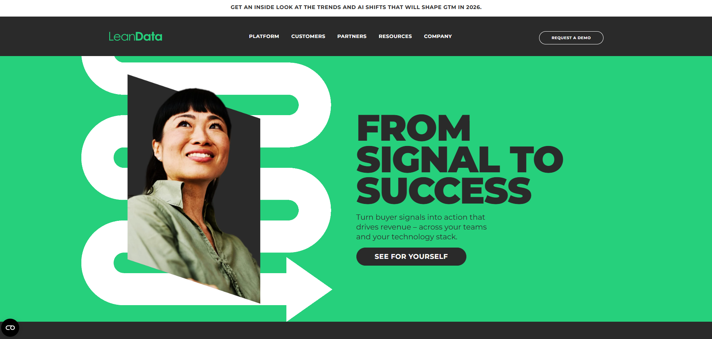Click the buyer signals description paragraph
This screenshot has height=339, width=712.
pyautogui.click(x=422, y=227)
